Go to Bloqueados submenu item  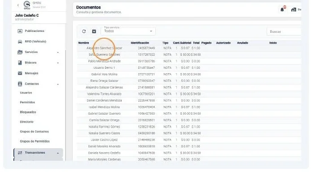[x=28, y=112]
